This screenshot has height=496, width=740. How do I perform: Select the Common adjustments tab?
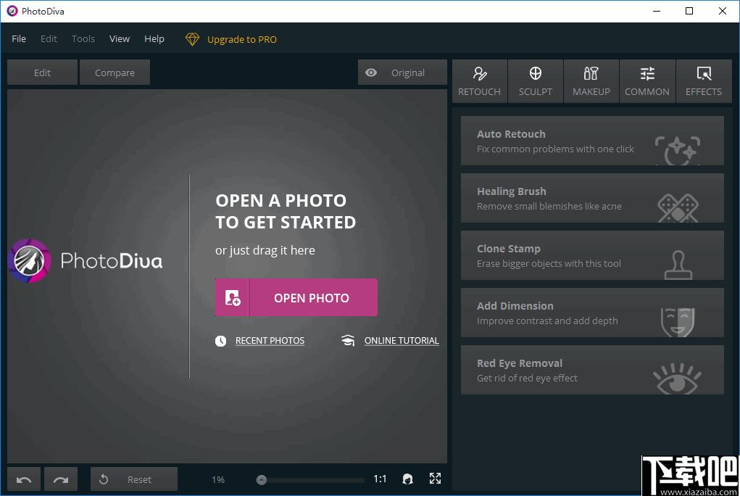coord(647,81)
